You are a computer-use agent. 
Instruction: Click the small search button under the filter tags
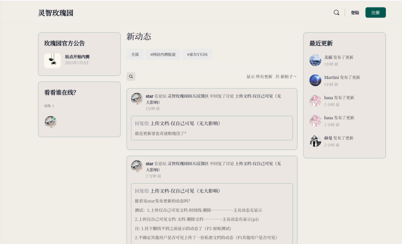tap(131, 76)
